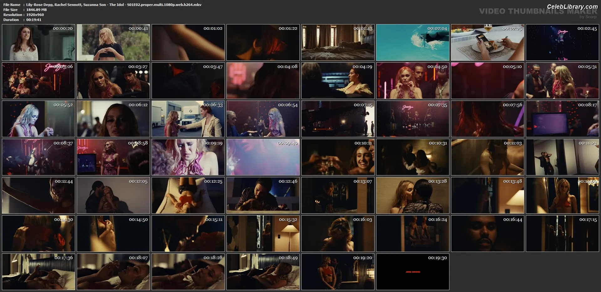Open the dark room frame at 00:13:07
Image resolution: width=601 pixels, height=292 pixels.
(338, 195)
